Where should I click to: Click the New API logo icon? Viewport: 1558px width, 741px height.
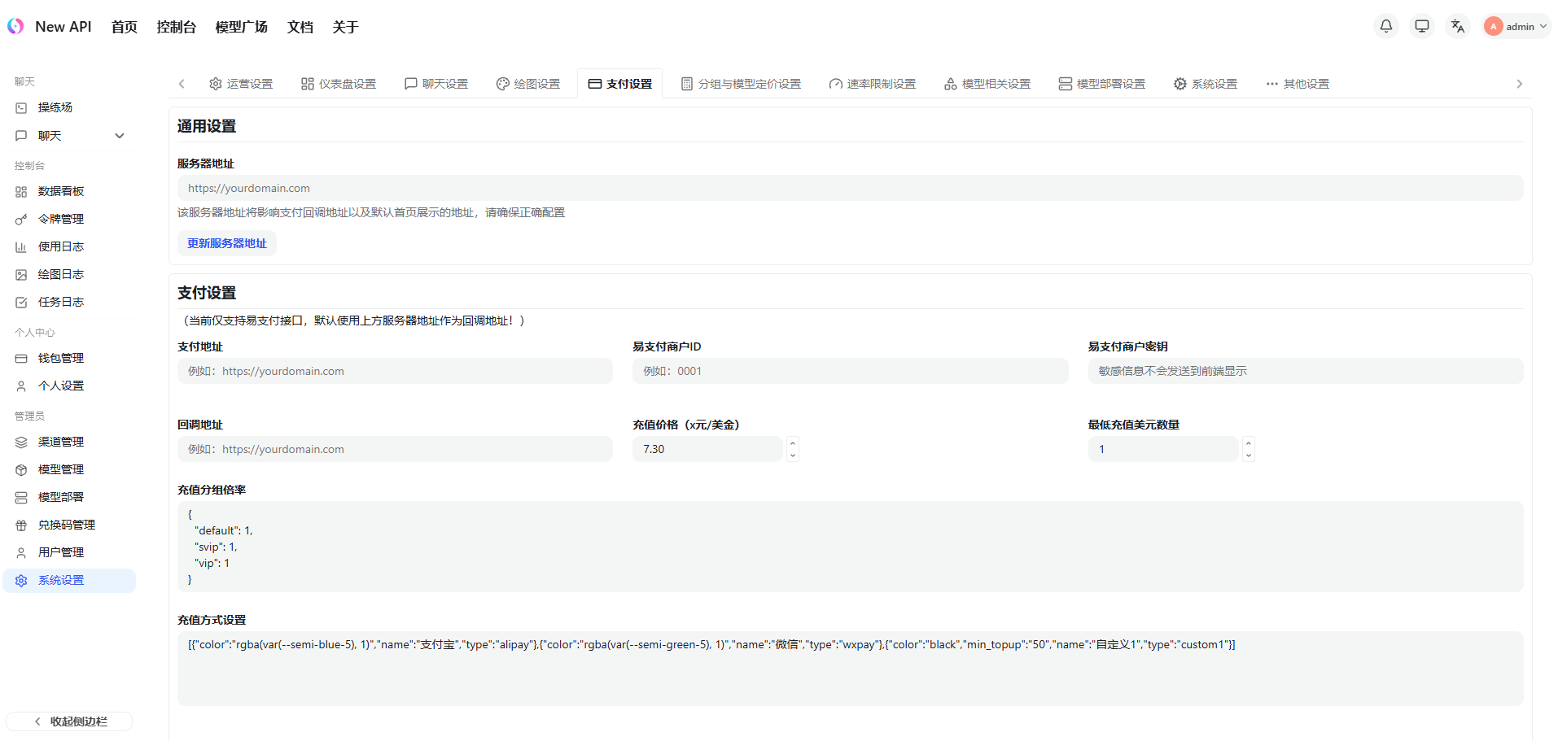coord(15,26)
